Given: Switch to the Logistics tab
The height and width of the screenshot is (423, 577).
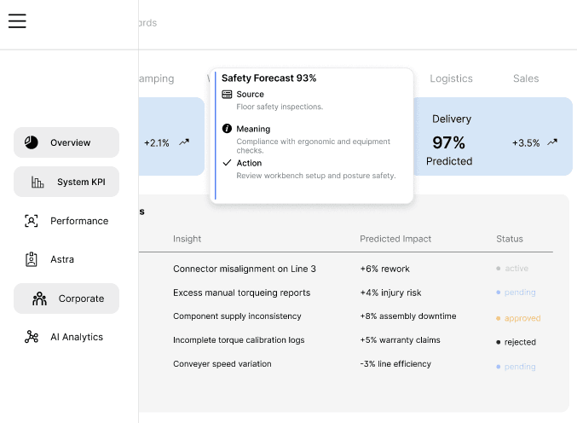Looking at the screenshot, I should click(451, 78).
